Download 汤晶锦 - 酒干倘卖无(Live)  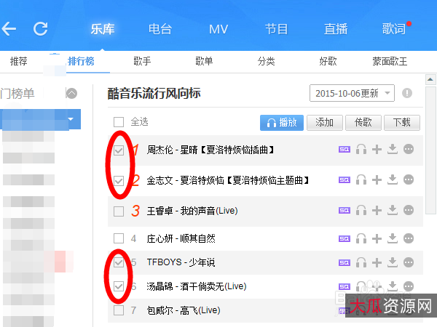393,286
